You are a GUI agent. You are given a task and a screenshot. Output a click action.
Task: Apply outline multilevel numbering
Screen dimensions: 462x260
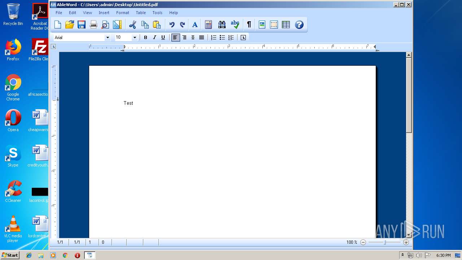click(x=231, y=37)
